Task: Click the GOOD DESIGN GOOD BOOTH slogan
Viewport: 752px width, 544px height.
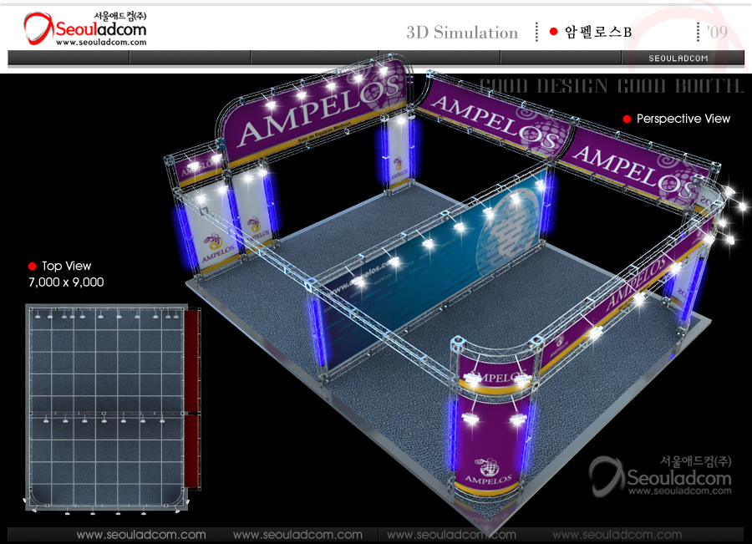Action: (611, 86)
